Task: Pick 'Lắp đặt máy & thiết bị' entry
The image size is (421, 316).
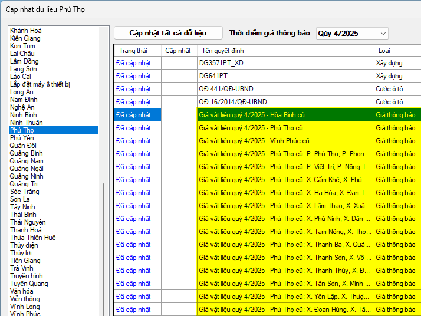Action: [40, 84]
